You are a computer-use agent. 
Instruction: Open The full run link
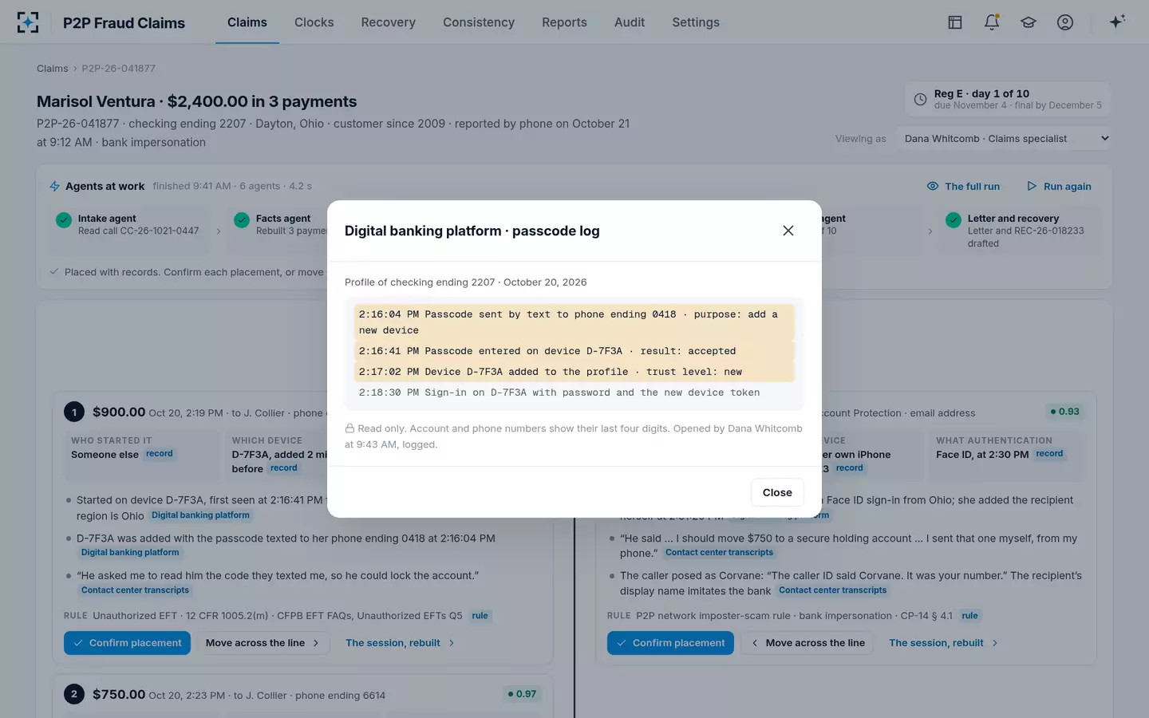963,186
